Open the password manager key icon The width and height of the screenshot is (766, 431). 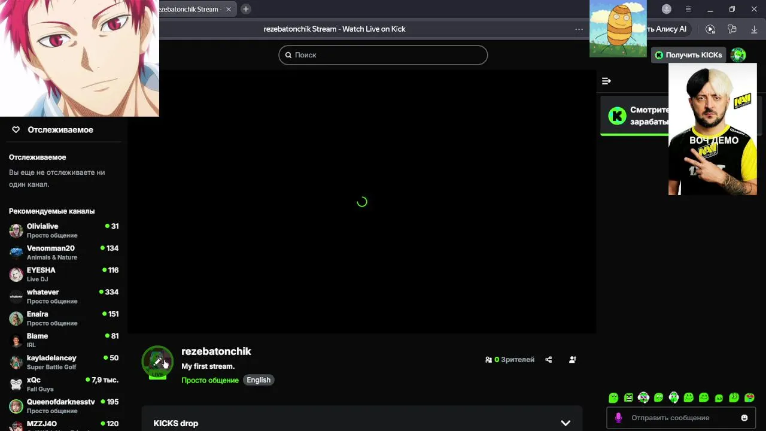coord(732,29)
